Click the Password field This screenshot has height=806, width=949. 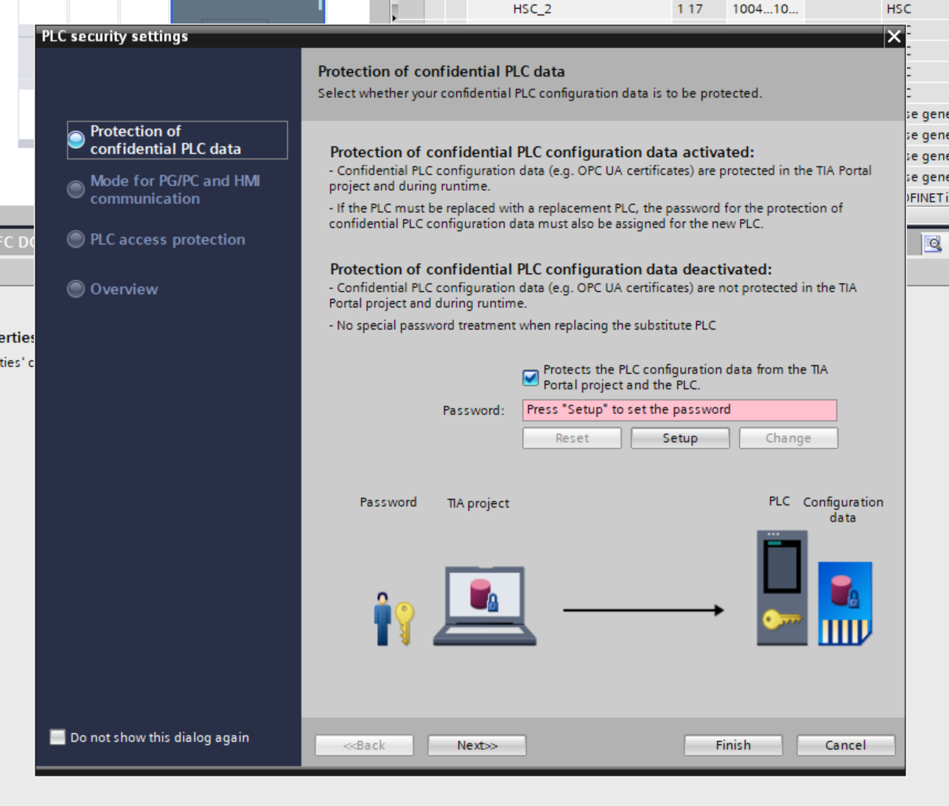679,410
